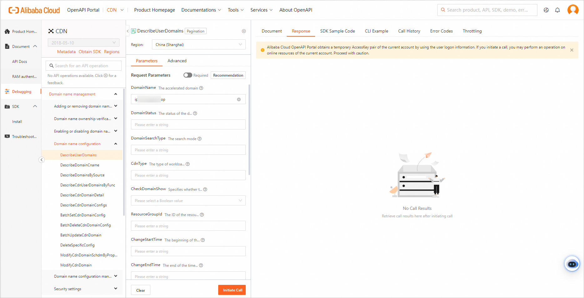Click the Document sidebar icon
The width and height of the screenshot is (584, 298).
[x=7, y=46]
